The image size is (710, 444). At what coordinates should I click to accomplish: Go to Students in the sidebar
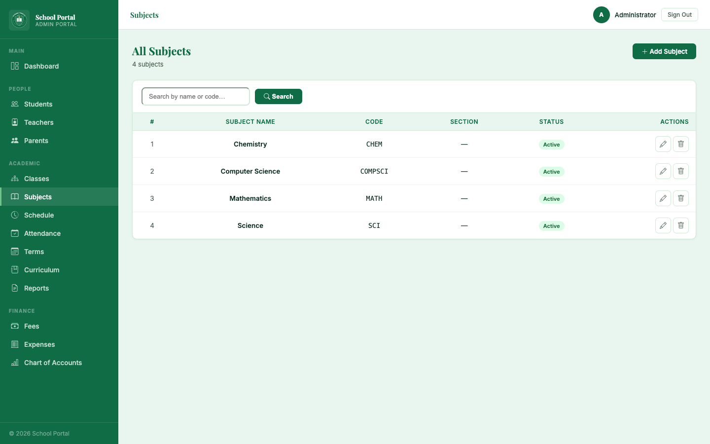click(38, 104)
